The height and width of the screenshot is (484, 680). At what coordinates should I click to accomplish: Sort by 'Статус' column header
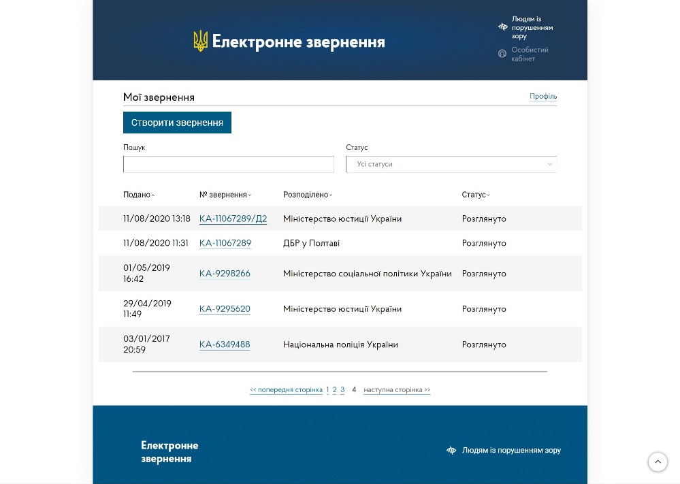click(476, 195)
